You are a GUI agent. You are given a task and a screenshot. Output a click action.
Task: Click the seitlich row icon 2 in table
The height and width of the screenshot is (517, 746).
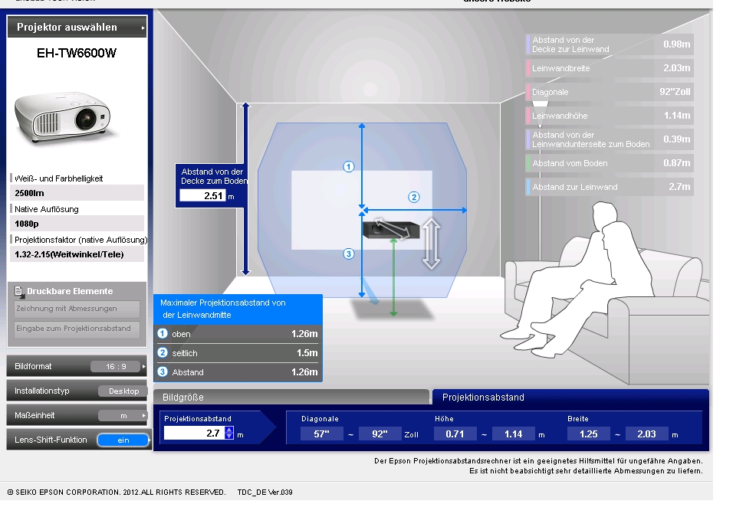(163, 352)
